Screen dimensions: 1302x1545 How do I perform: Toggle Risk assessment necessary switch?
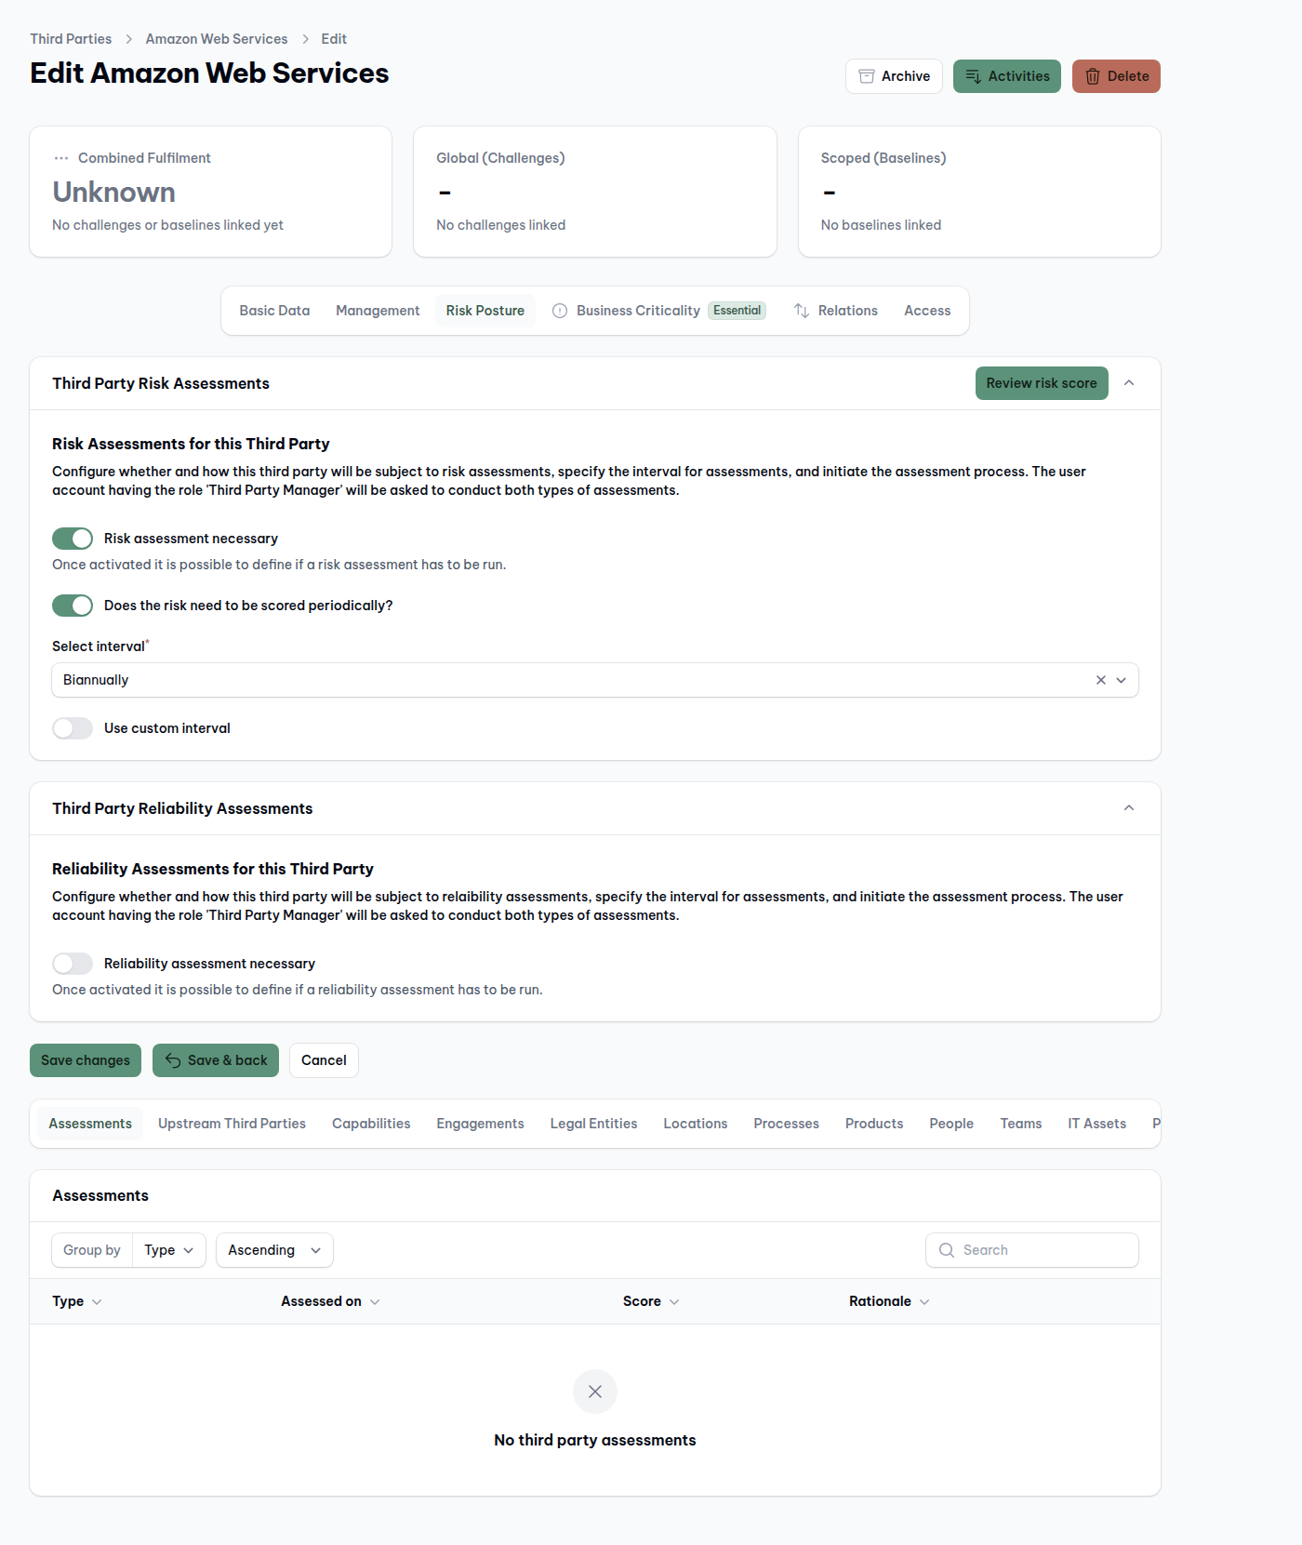(73, 539)
